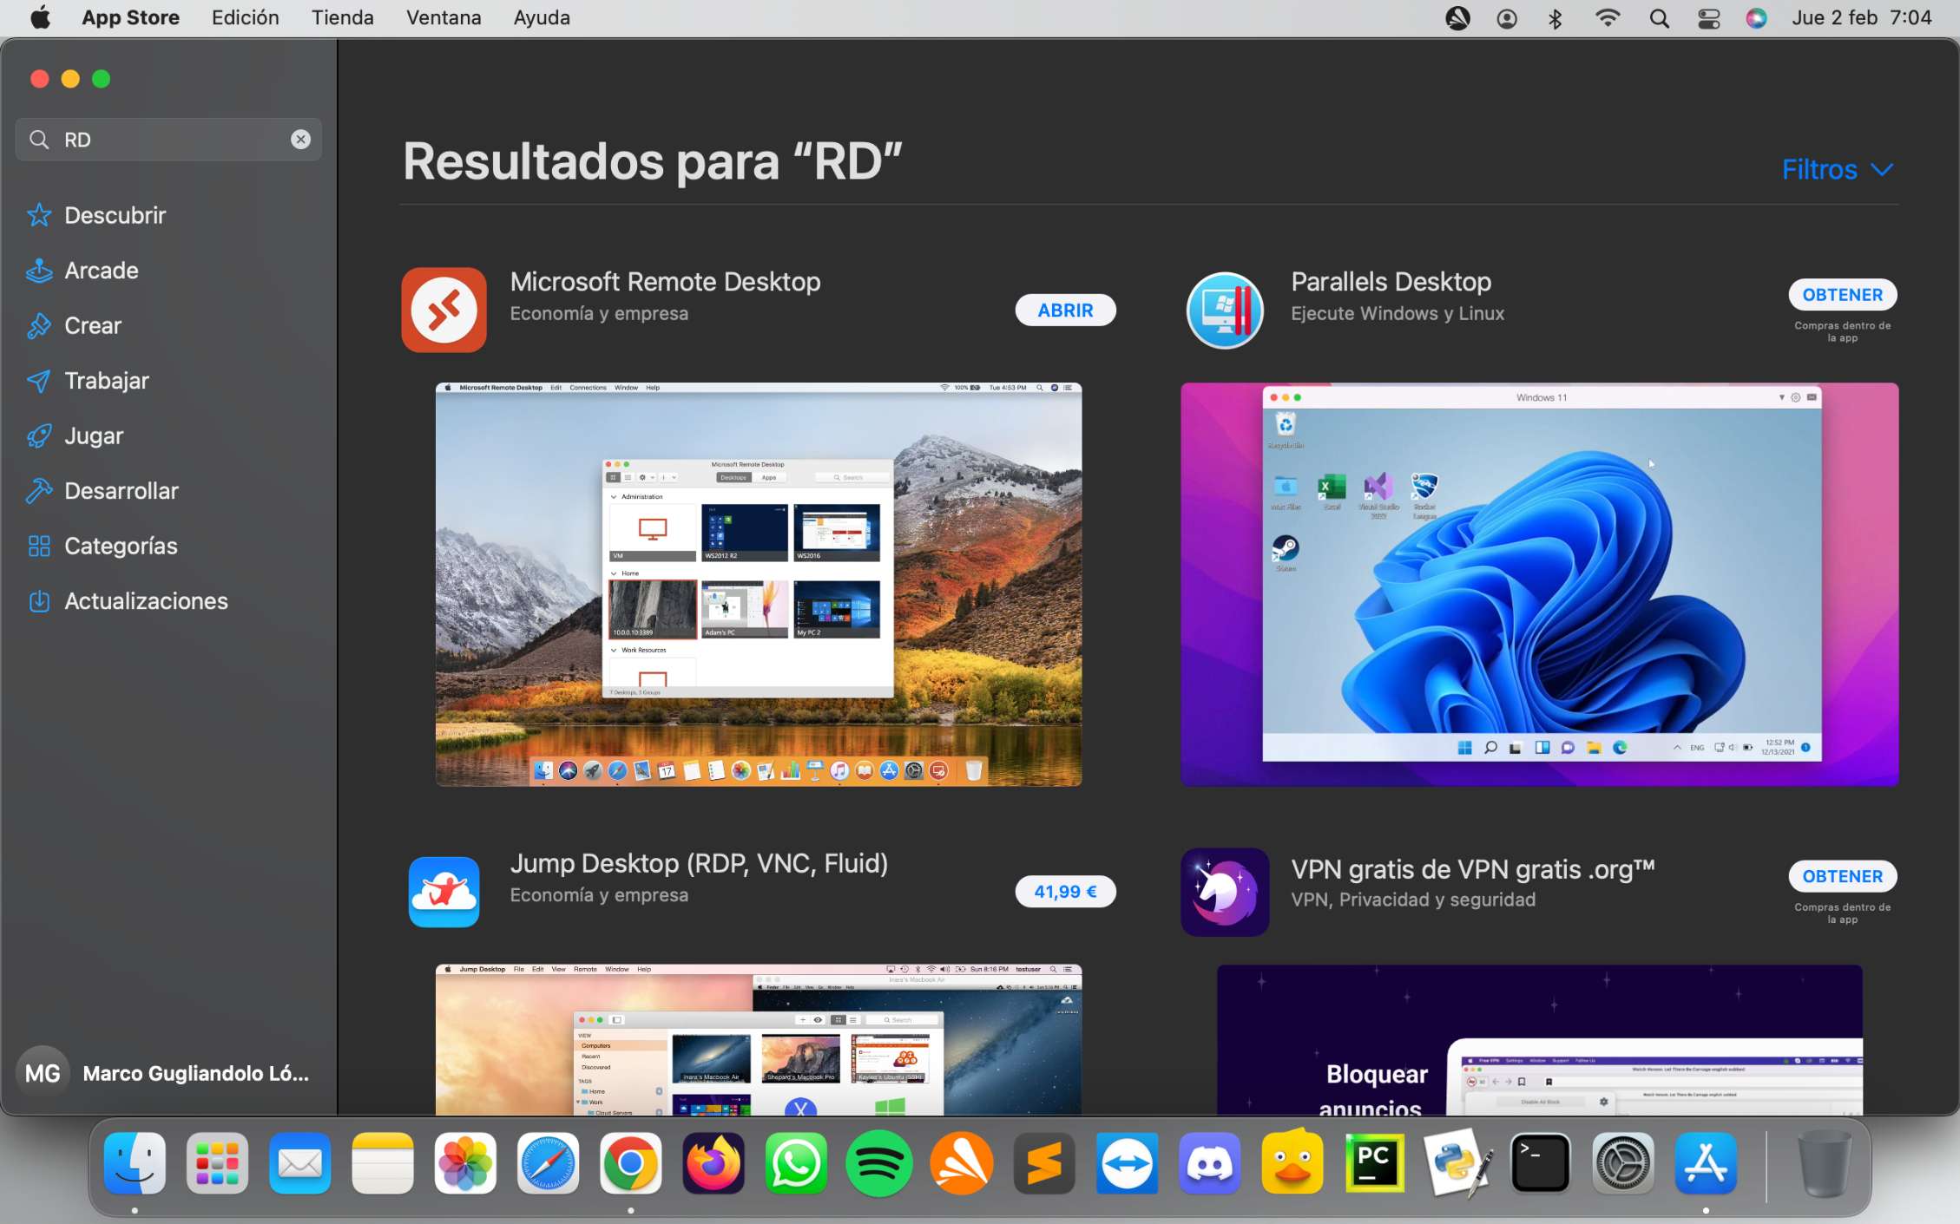Open Spotlight search in the menu bar
Screen dimensions: 1960x1224
tap(1659, 18)
